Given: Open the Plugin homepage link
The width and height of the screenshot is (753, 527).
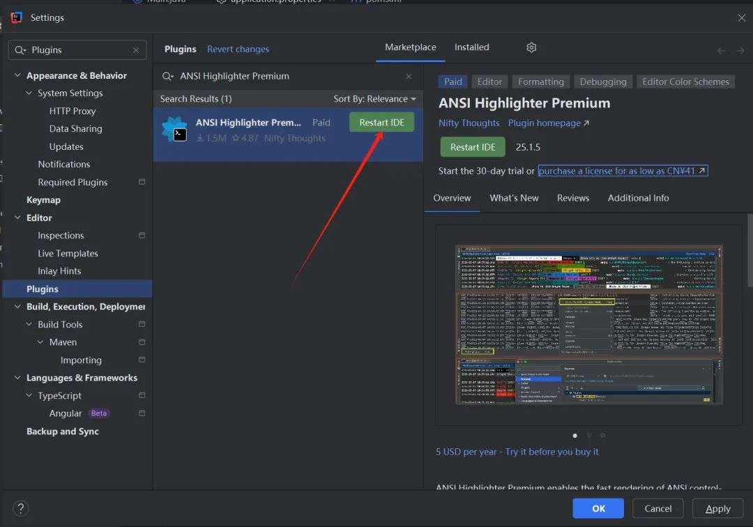Looking at the screenshot, I should 549,123.
